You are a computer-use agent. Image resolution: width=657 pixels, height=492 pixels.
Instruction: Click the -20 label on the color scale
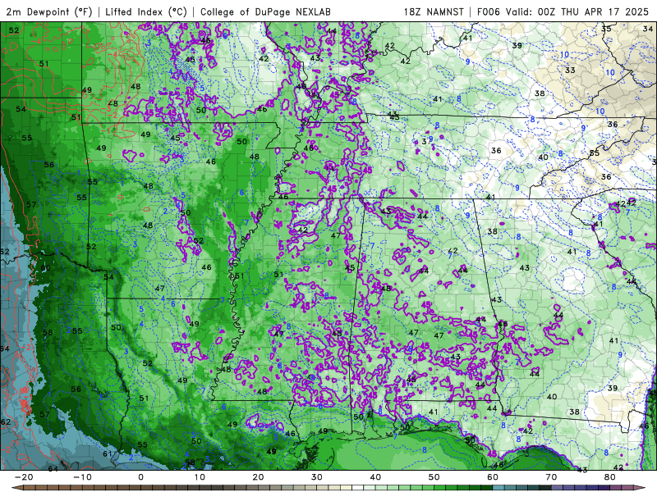pyautogui.click(x=23, y=477)
